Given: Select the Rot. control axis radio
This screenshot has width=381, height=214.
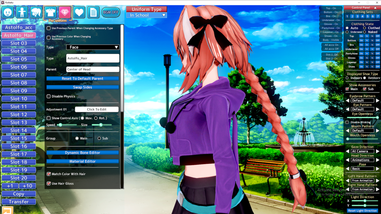Looking at the screenshot, I should [x=96, y=118].
